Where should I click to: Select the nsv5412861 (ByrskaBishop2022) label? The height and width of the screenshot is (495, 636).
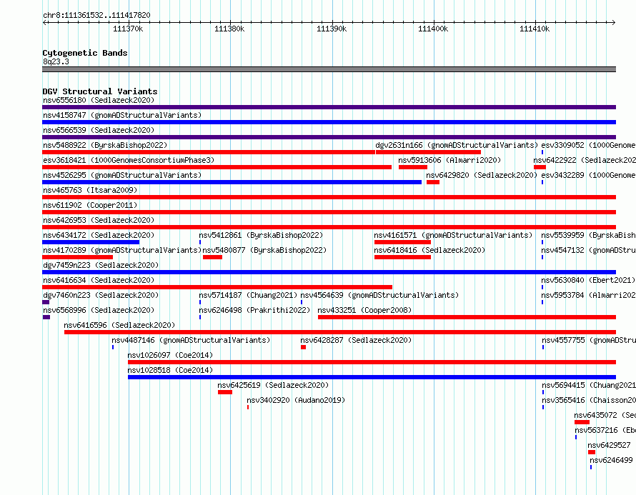[x=261, y=235]
